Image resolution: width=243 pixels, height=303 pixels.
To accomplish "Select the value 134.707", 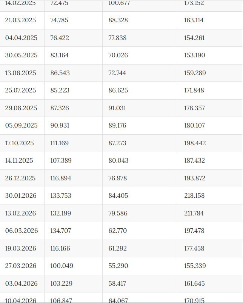I will coord(60,231).
